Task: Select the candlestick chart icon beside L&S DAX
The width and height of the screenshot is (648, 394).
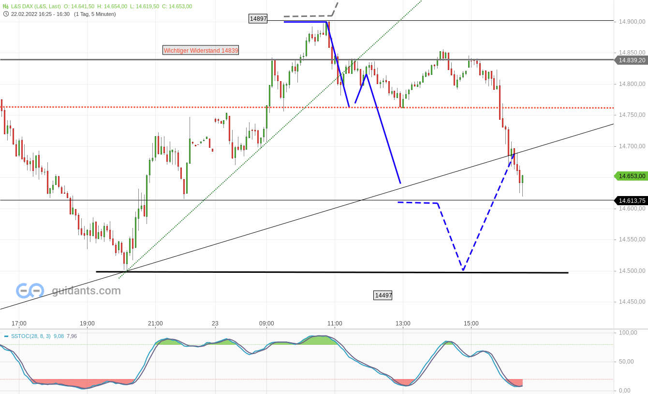Action: pyautogui.click(x=5, y=7)
